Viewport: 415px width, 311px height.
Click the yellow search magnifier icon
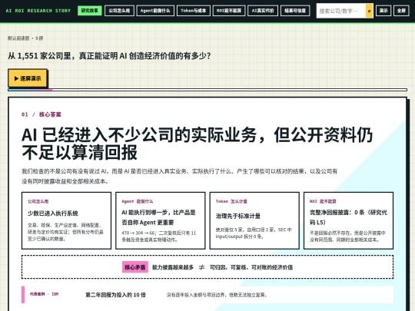pos(369,11)
